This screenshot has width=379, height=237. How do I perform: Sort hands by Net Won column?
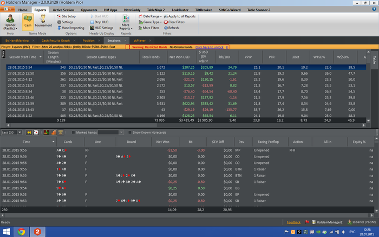click(162, 142)
